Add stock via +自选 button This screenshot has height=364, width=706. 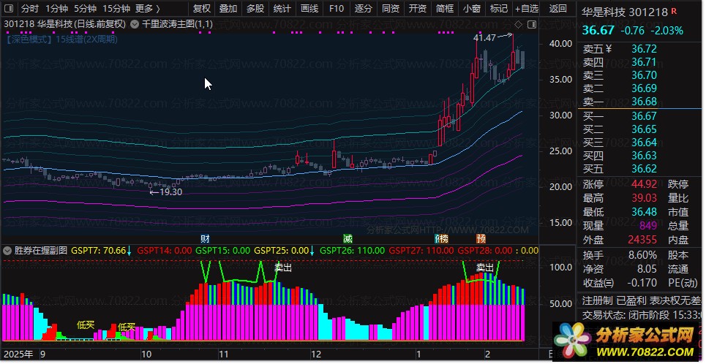click(526, 9)
